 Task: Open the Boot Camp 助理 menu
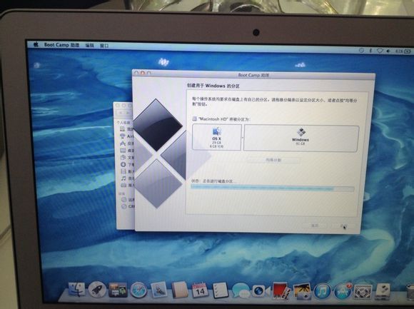pos(61,45)
